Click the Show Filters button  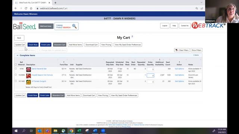(196, 50)
